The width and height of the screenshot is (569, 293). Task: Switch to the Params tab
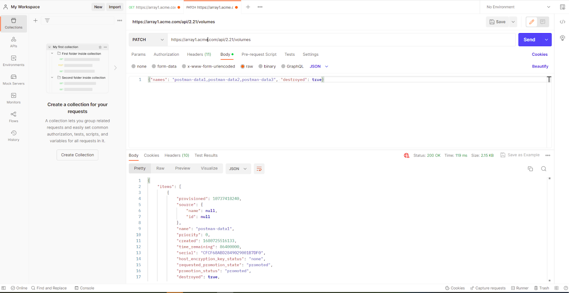pyautogui.click(x=138, y=54)
